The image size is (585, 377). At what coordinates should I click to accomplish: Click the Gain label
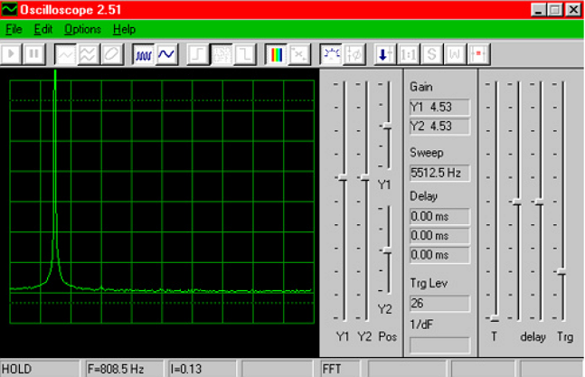click(x=421, y=87)
